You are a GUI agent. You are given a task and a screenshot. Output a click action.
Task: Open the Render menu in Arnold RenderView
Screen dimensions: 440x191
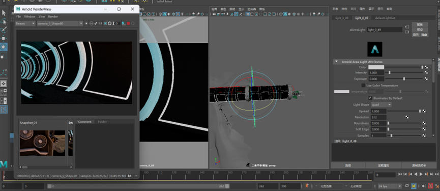click(53, 17)
